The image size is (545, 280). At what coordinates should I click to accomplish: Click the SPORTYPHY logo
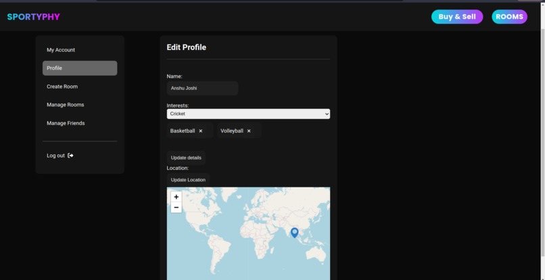(x=33, y=17)
